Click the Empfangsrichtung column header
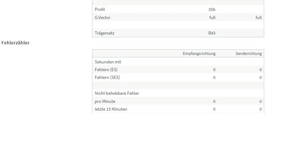Viewport: 290px width, 162px height. (199, 54)
